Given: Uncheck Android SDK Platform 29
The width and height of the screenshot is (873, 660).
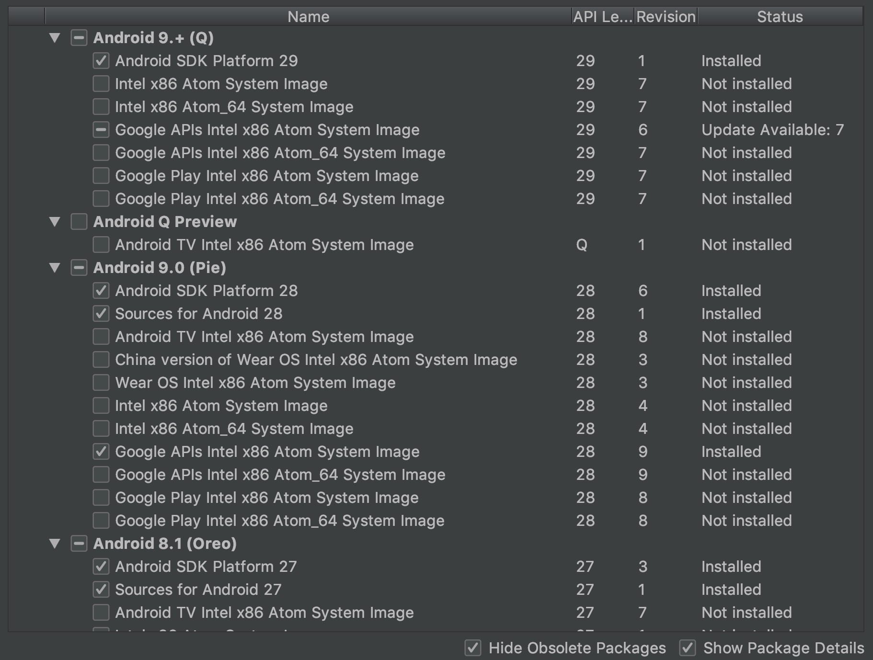Looking at the screenshot, I should click(101, 61).
